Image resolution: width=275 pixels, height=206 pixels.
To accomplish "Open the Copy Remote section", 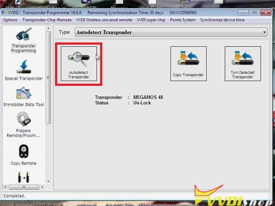I will tap(24, 155).
